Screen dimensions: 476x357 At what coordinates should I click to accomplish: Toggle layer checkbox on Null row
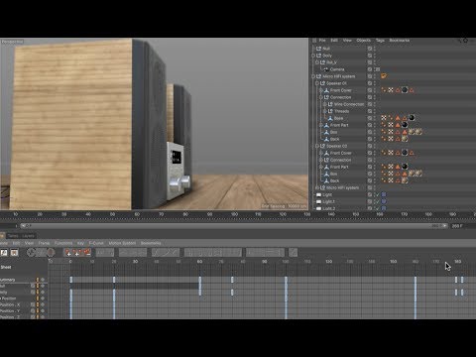coord(370,49)
